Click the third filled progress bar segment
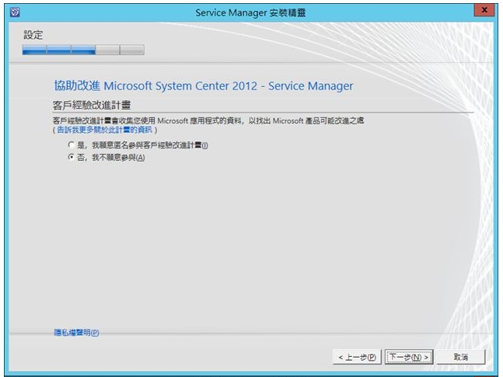503x377 pixels. pos(83,51)
